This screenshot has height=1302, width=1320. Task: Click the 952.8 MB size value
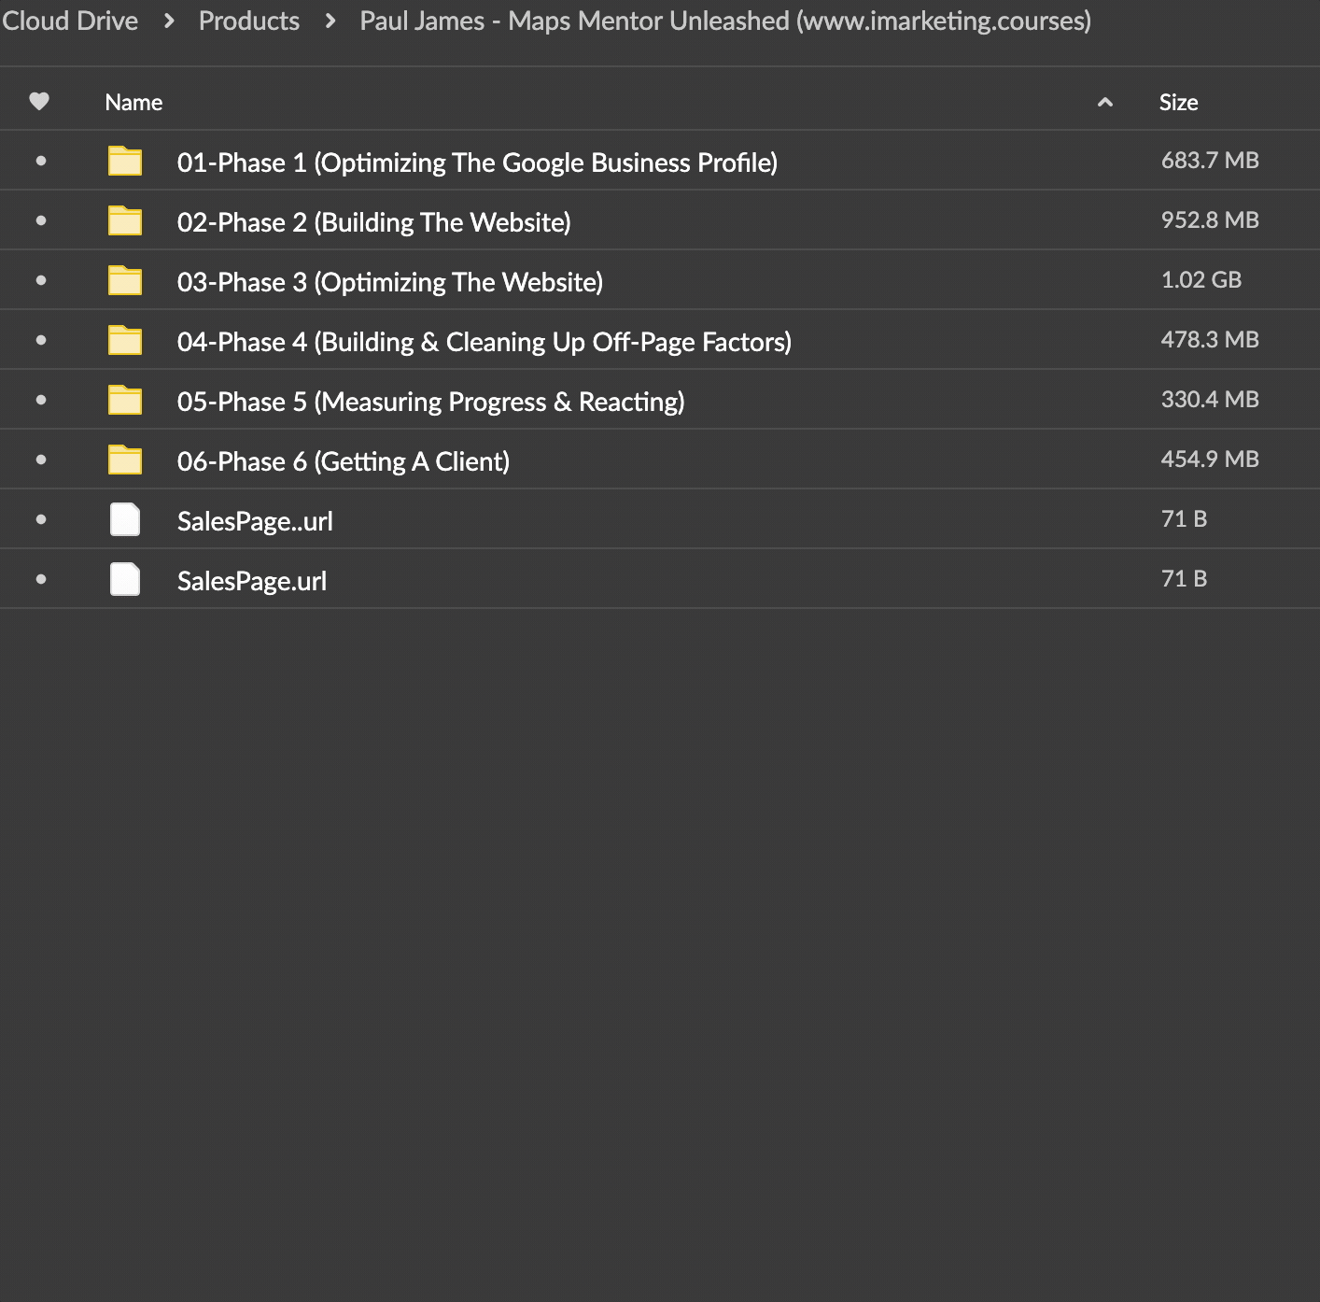(1210, 220)
